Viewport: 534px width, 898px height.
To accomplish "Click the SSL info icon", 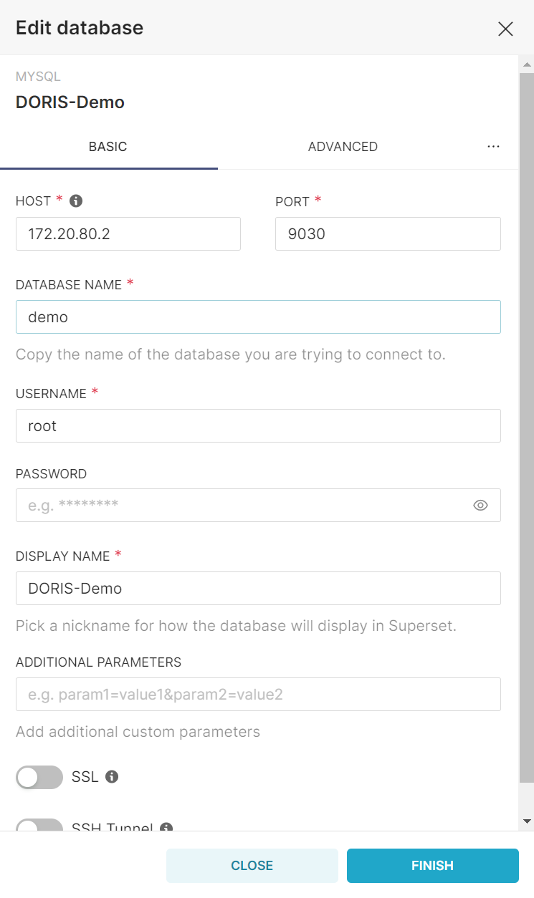I will [111, 777].
